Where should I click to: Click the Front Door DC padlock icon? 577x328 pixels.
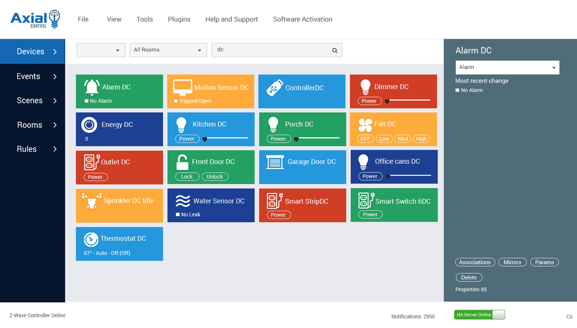click(182, 162)
